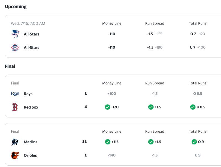Select the top All-Stars -110 money line bet

click(112, 34)
